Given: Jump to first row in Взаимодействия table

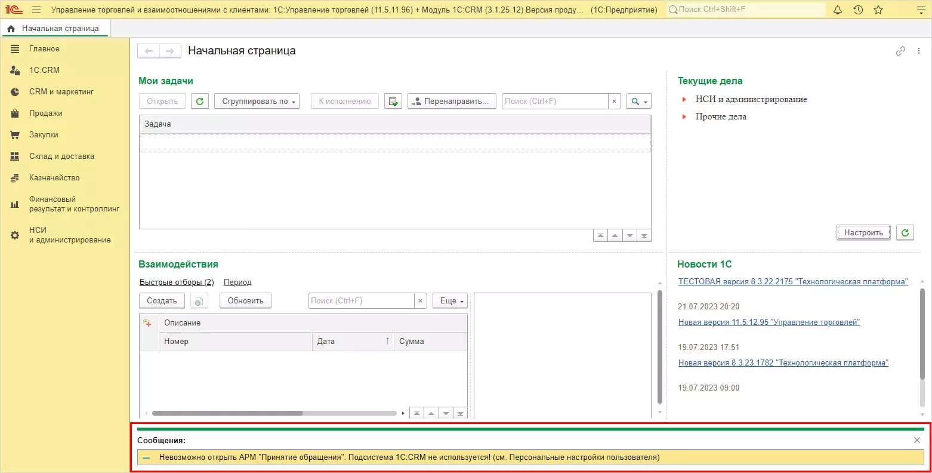Looking at the screenshot, I should (416, 413).
